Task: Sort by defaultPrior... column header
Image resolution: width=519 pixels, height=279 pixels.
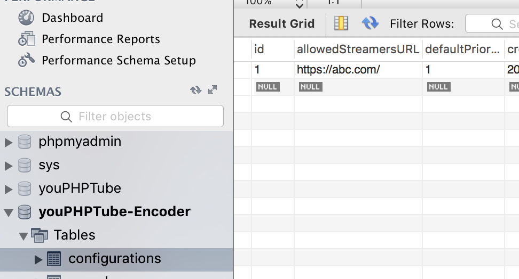Action: click(x=463, y=50)
